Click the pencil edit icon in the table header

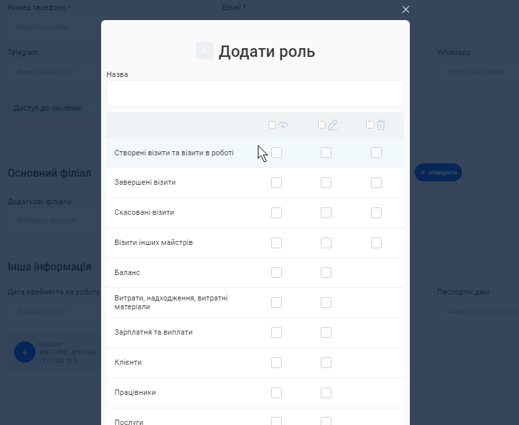[x=332, y=124]
